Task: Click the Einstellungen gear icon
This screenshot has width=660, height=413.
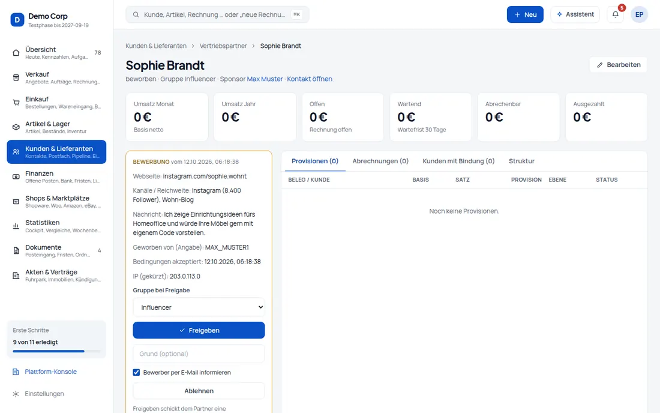Action: pyautogui.click(x=16, y=394)
